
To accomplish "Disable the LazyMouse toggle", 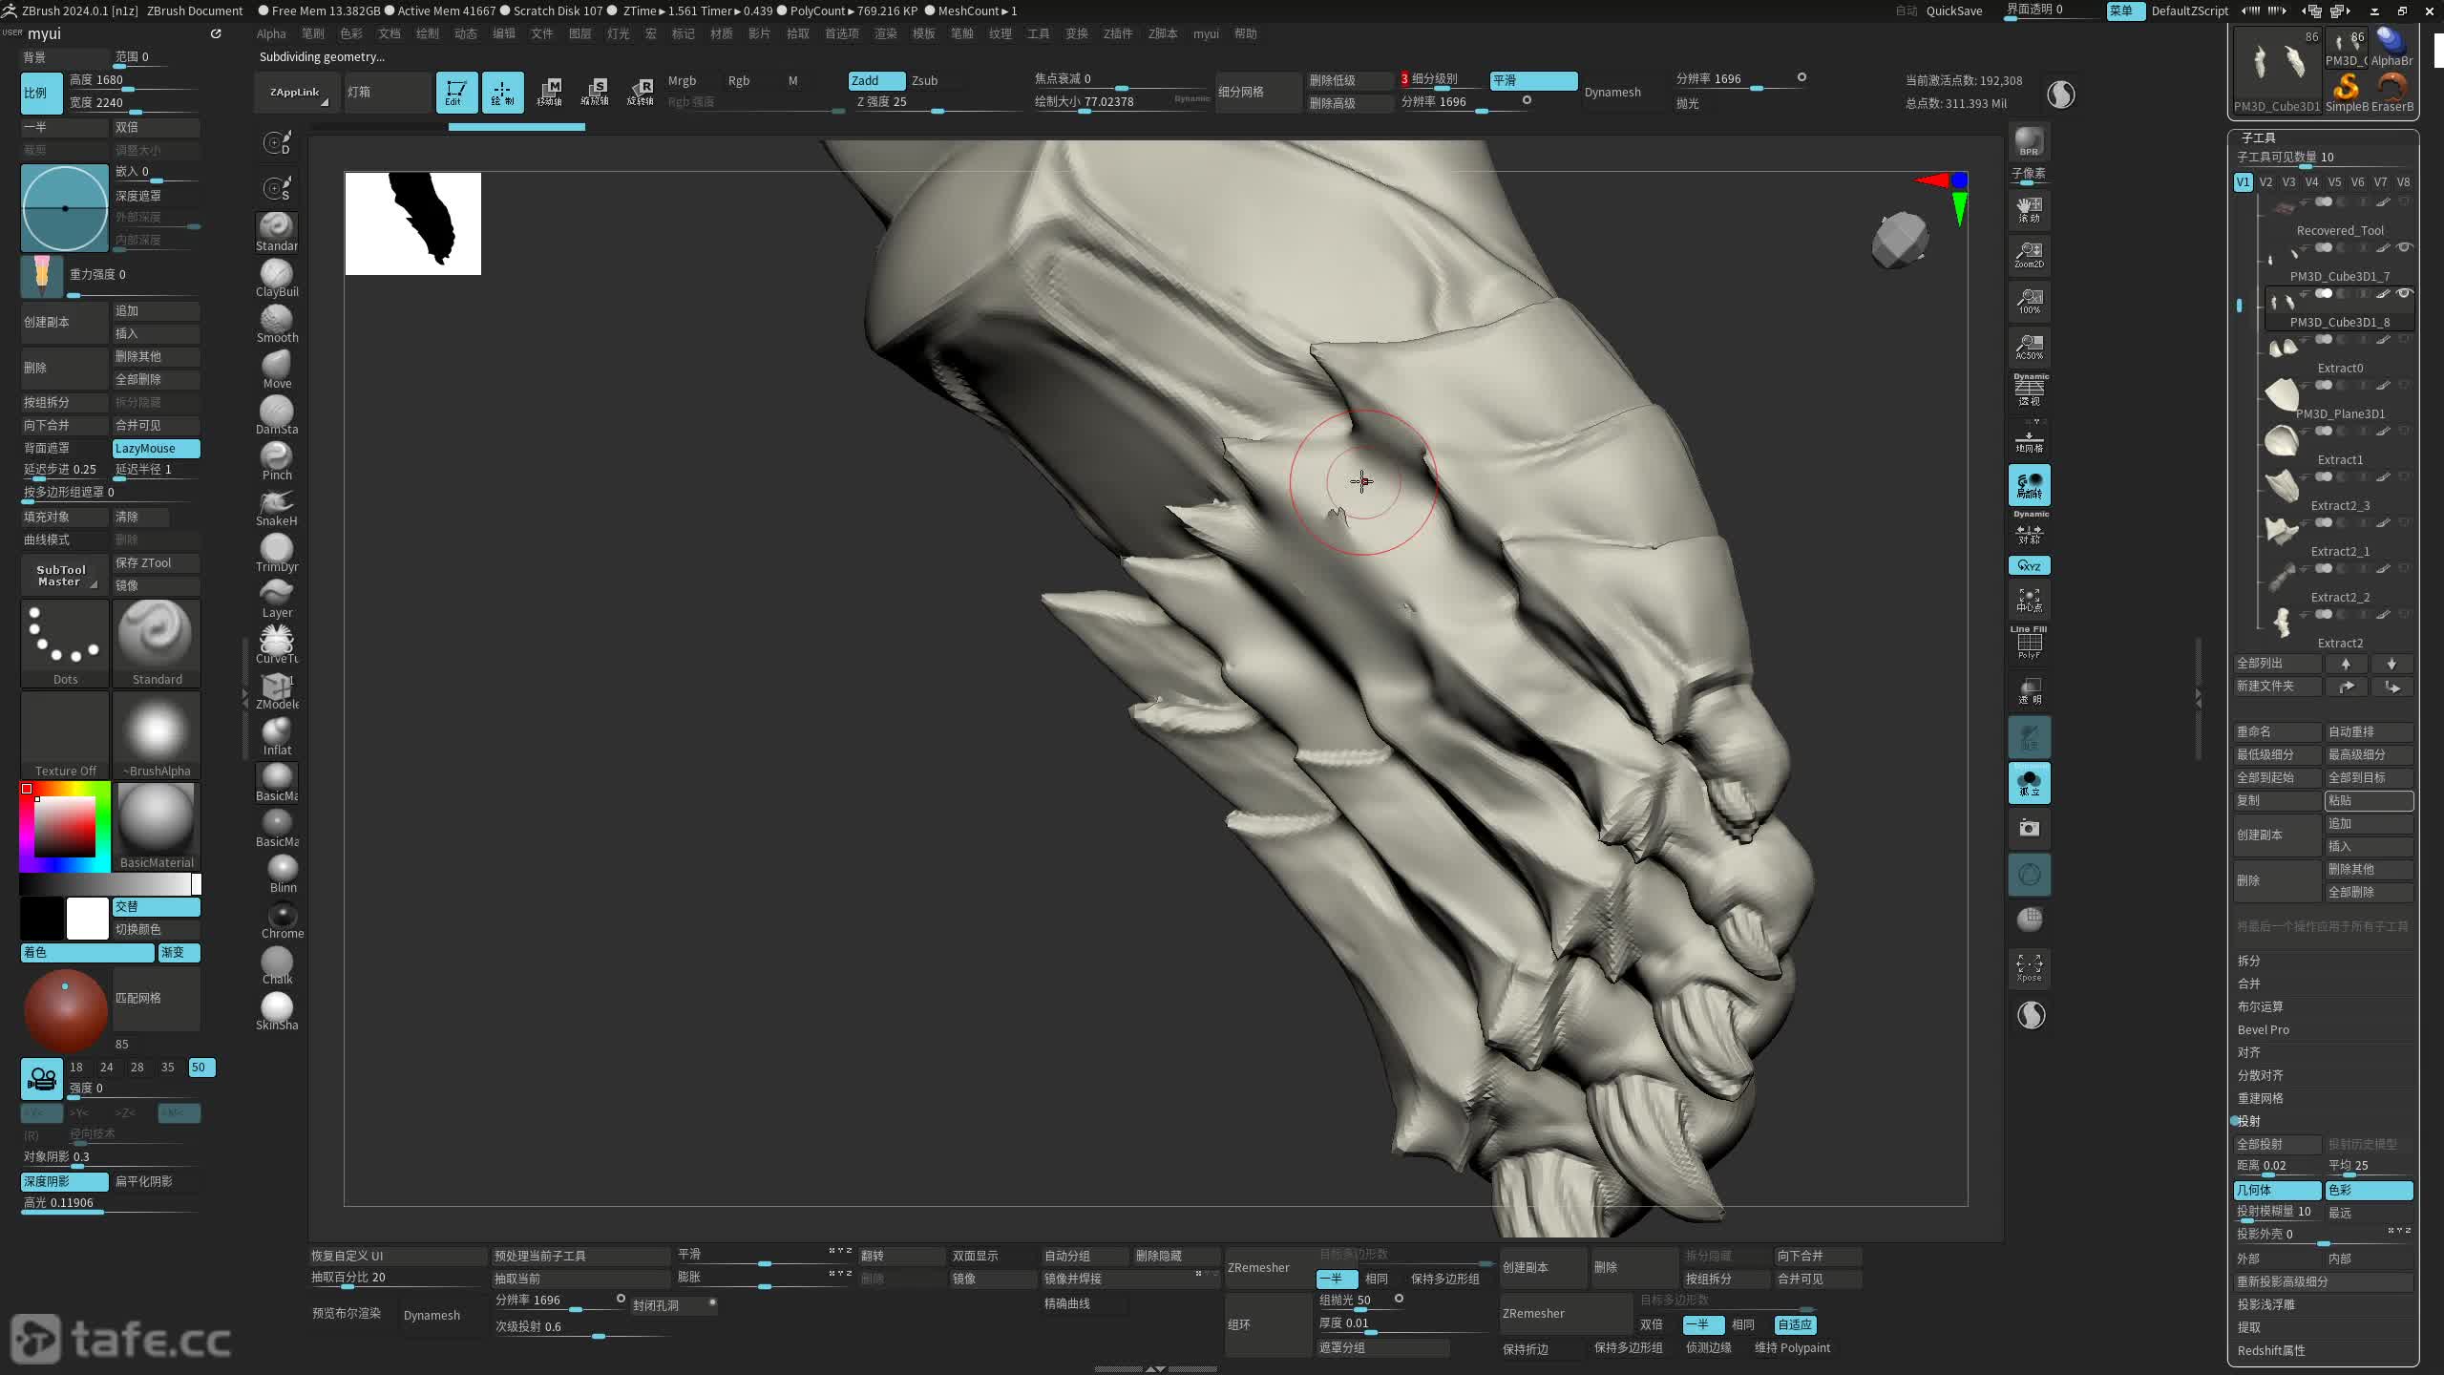I will 156,448.
